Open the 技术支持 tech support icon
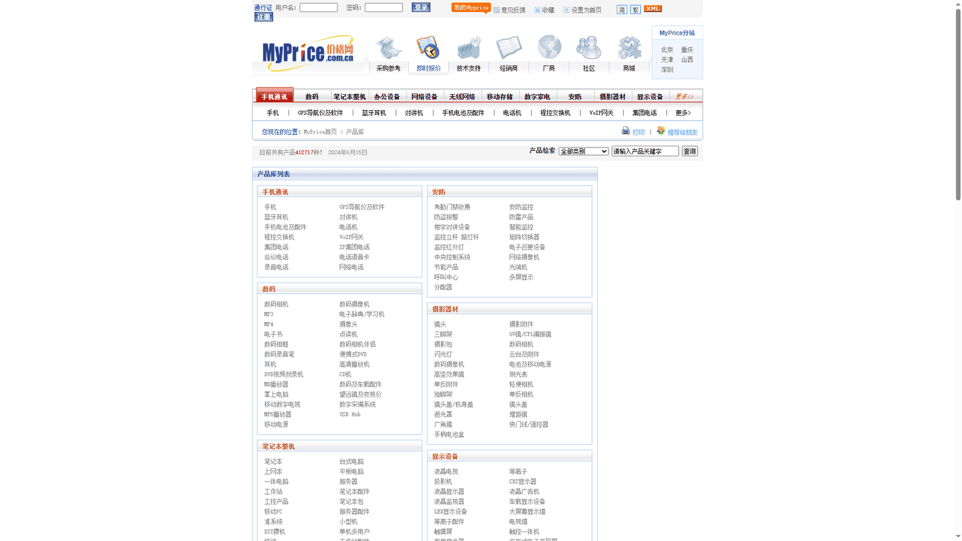The width and height of the screenshot is (962, 541). [468, 48]
